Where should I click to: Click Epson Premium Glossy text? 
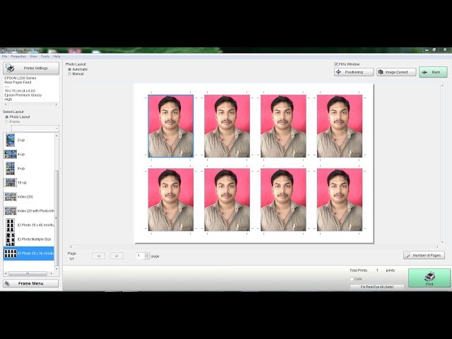(23, 95)
